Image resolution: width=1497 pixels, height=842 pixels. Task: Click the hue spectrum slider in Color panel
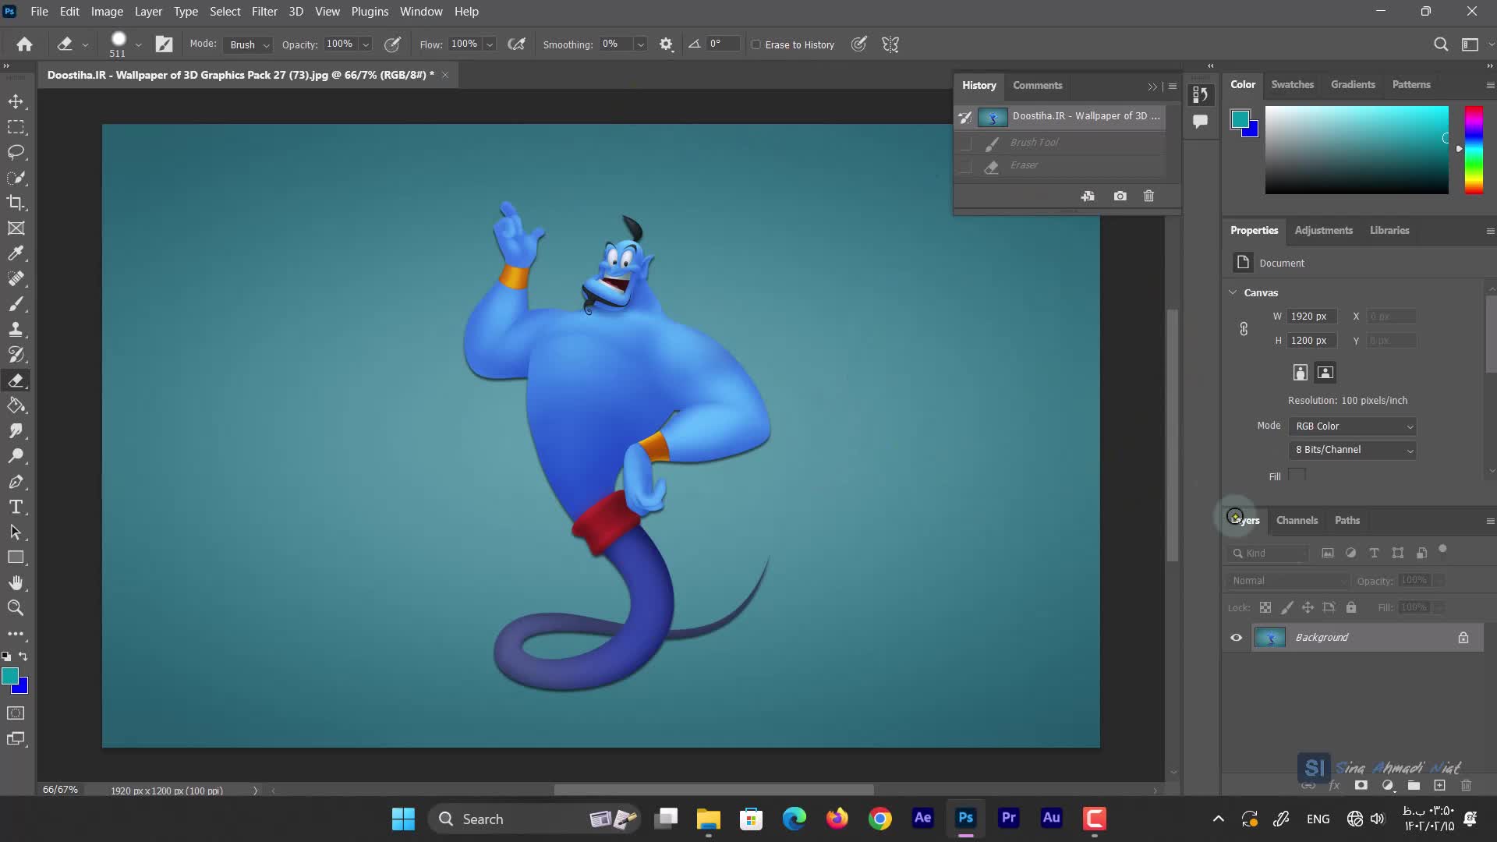coord(1473,150)
